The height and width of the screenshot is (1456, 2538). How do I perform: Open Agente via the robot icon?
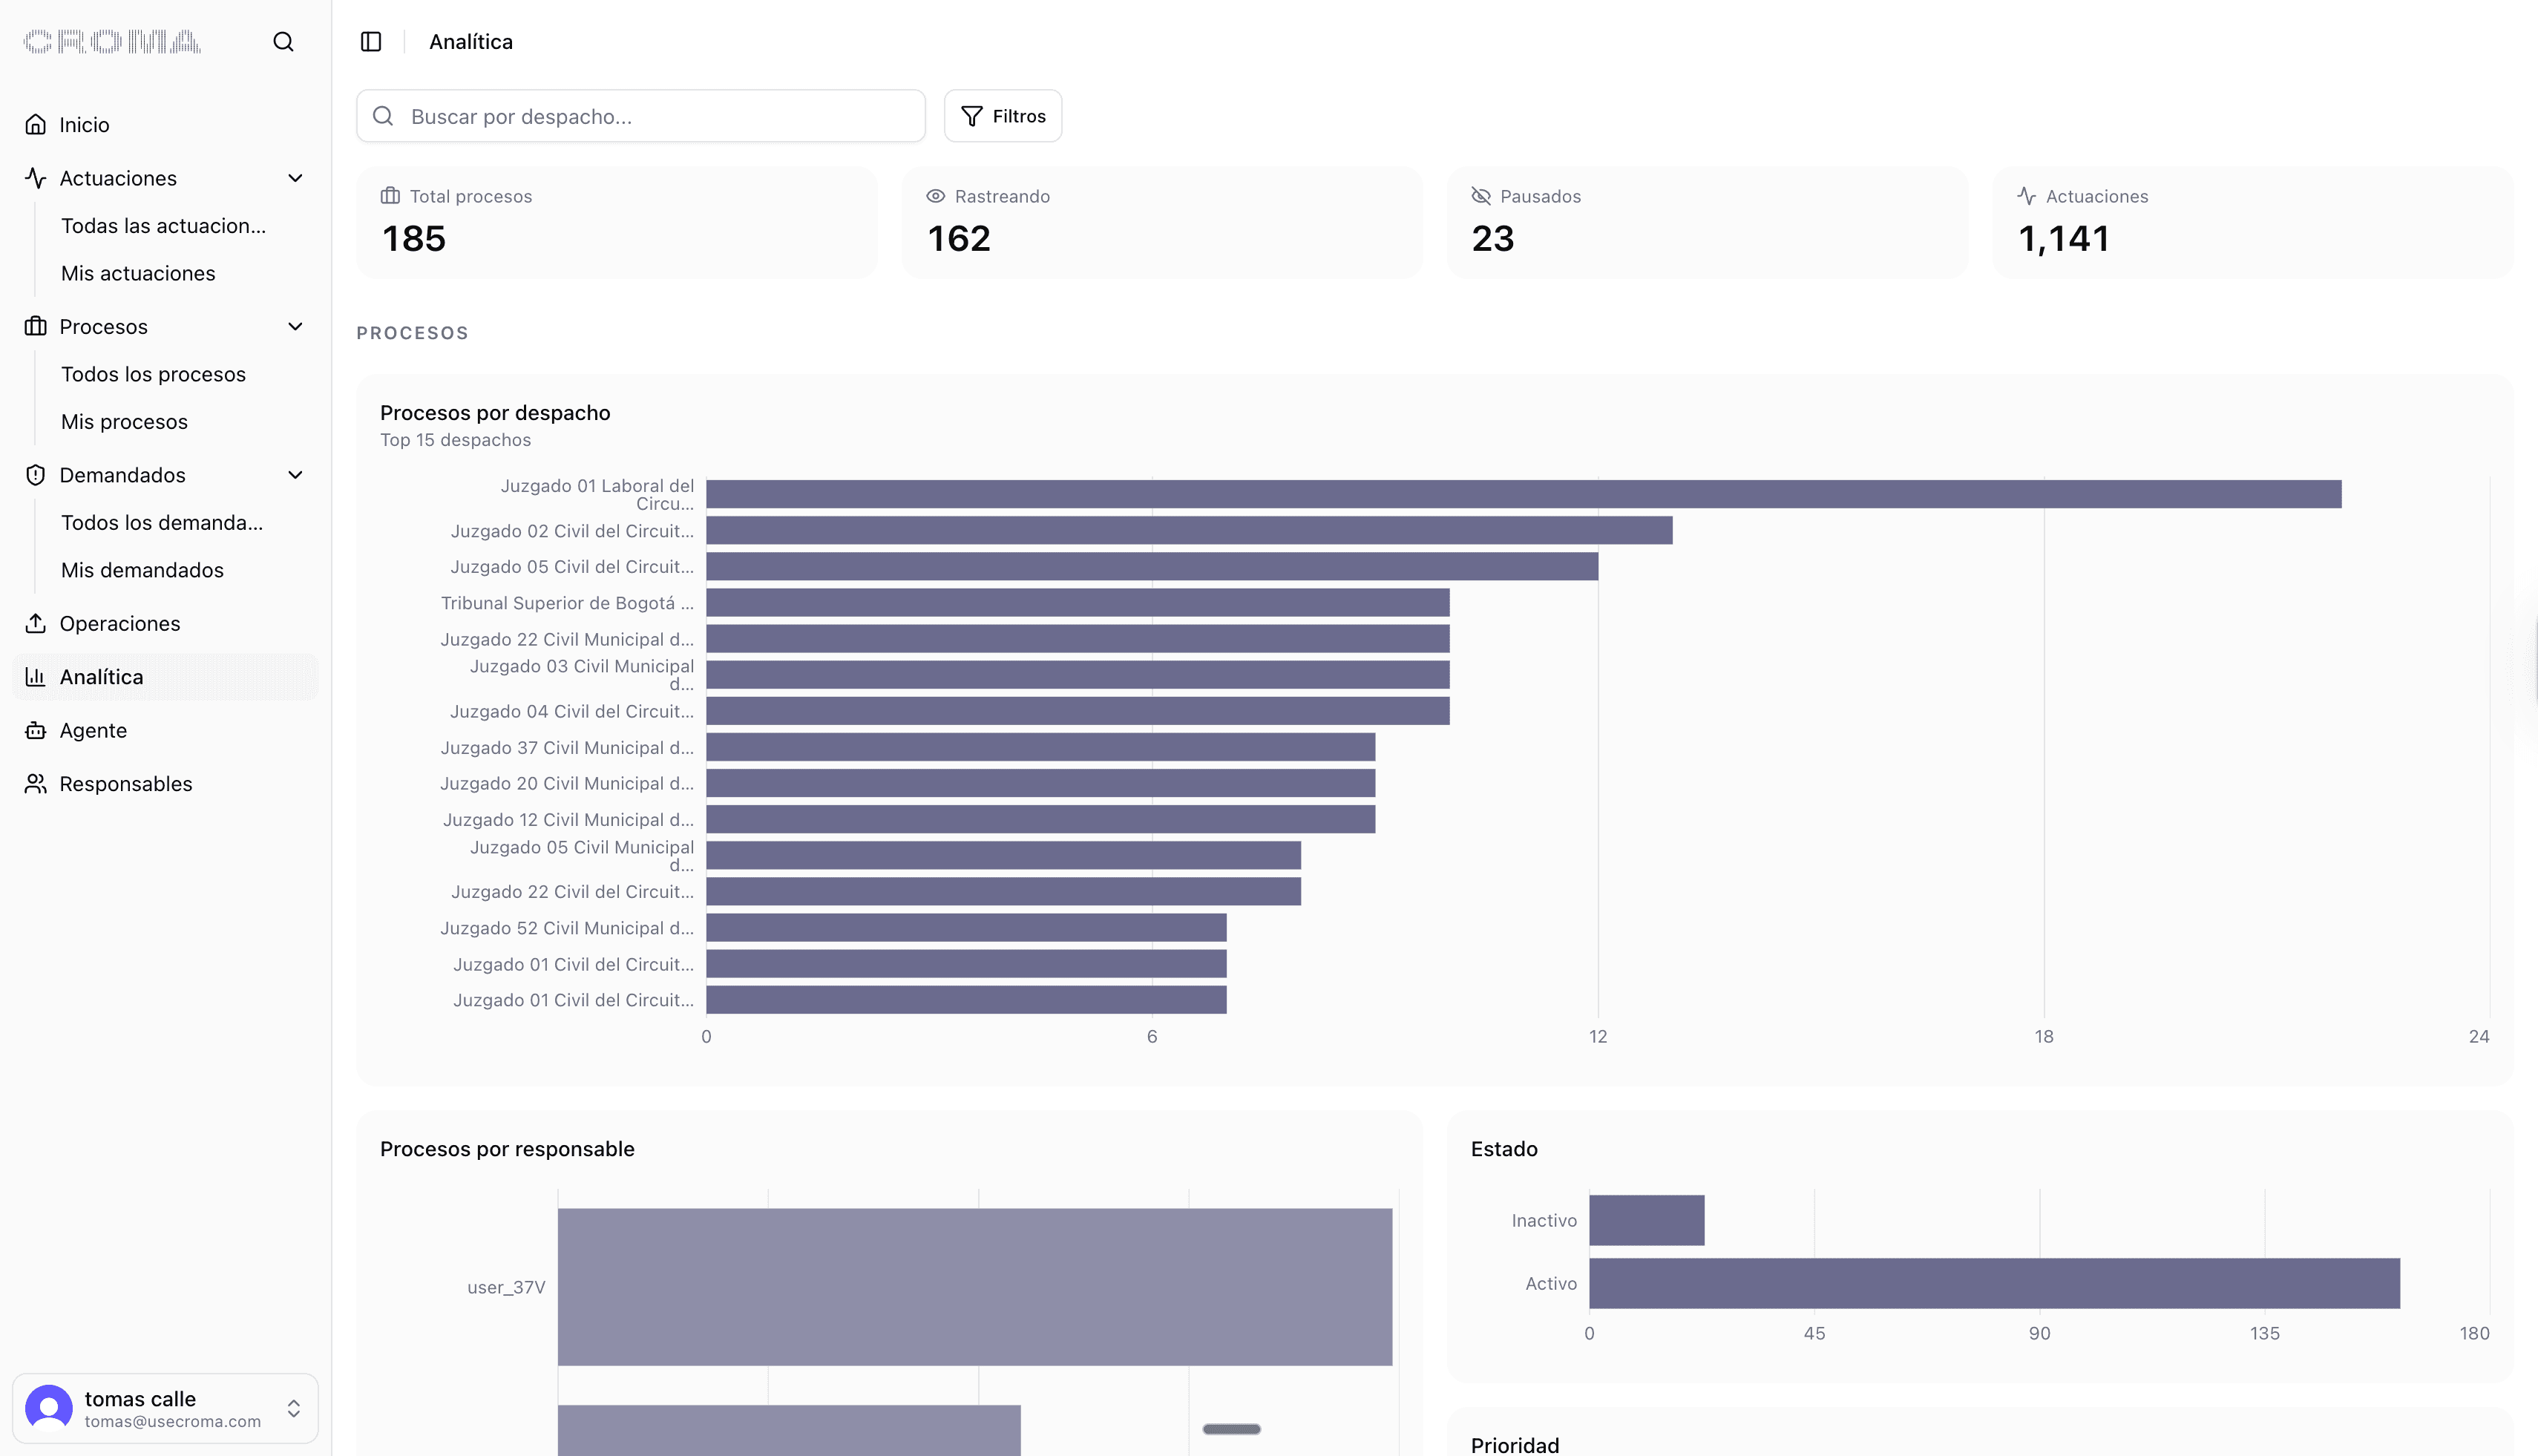pyautogui.click(x=36, y=730)
